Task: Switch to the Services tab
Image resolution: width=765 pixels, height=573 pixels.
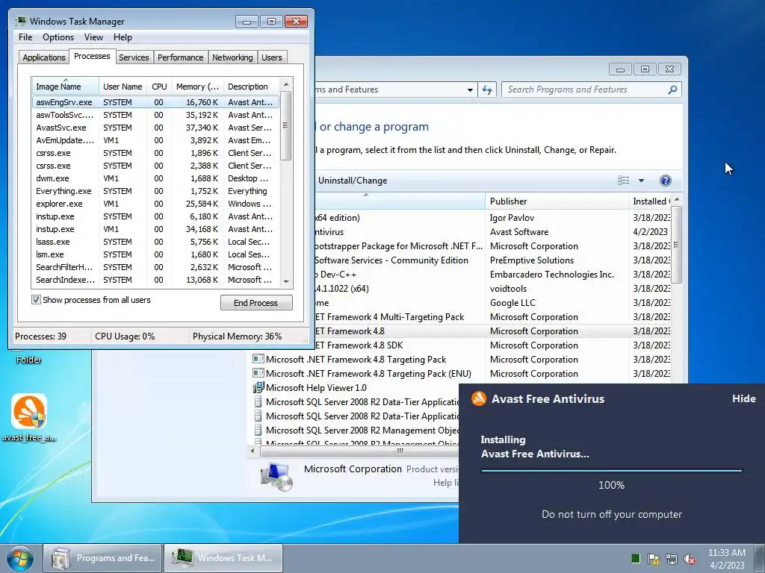Action: click(134, 57)
